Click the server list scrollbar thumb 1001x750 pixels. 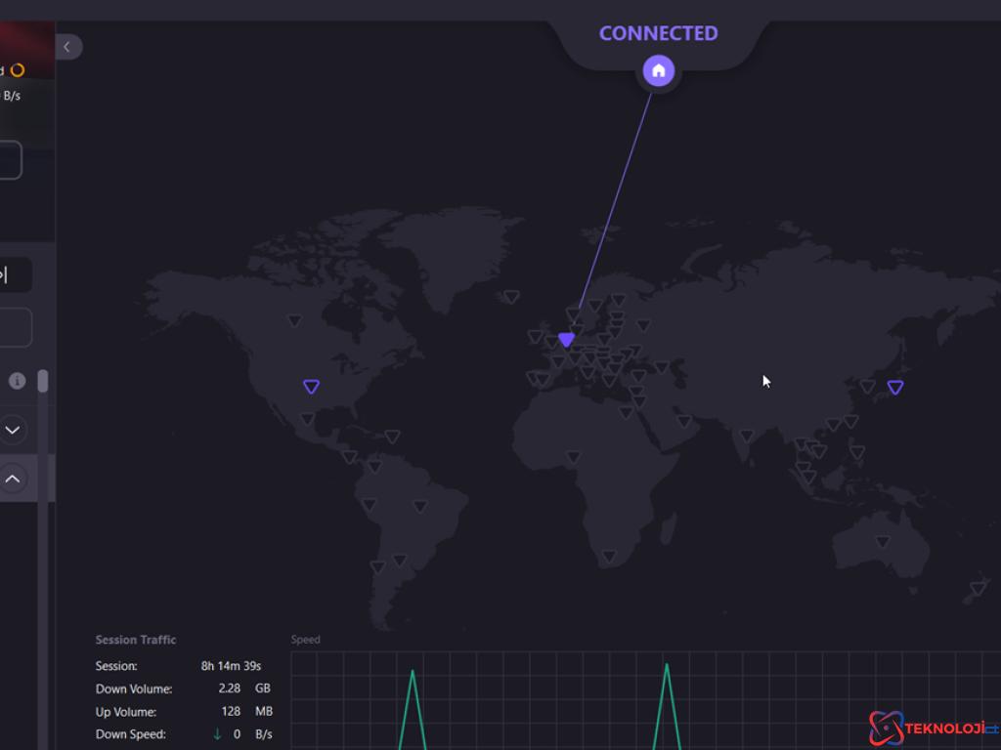tap(43, 381)
